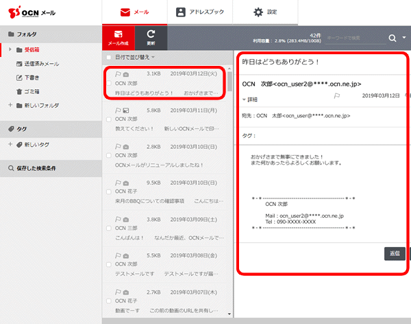Toggle flag on the 9.5KB OCN 花子 mail
This screenshot has width=411, height=324.
[118, 183]
